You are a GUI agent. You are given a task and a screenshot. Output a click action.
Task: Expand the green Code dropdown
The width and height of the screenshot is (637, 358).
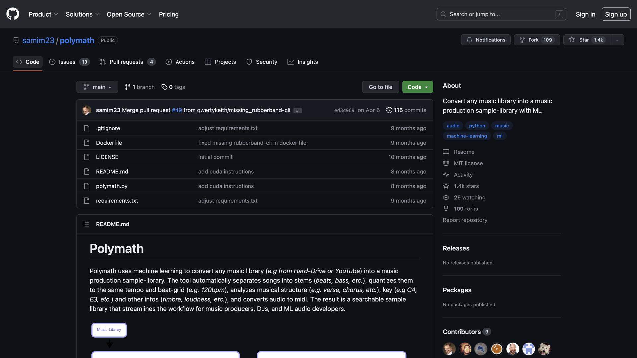pyautogui.click(x=417, y=87)
